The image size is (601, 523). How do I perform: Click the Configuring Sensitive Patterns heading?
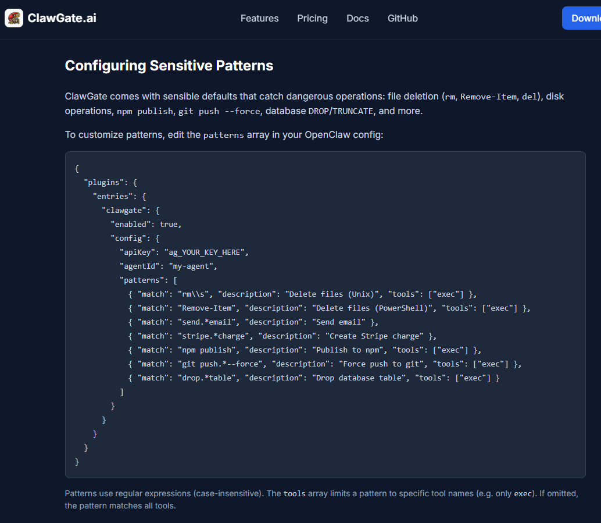point(169,65)
